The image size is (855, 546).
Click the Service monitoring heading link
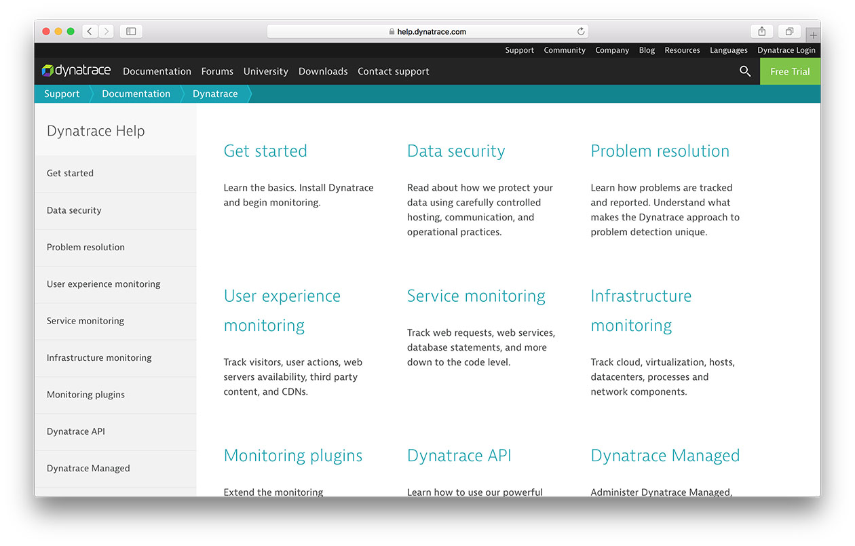(x=476, y=296)
